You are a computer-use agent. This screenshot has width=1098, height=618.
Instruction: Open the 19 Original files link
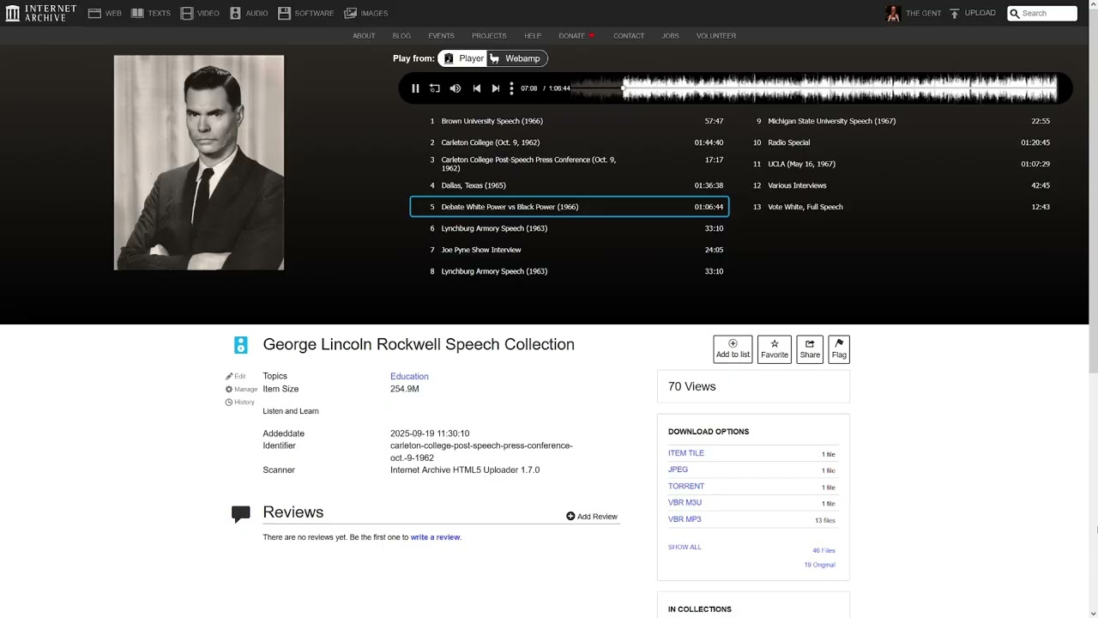819,565
